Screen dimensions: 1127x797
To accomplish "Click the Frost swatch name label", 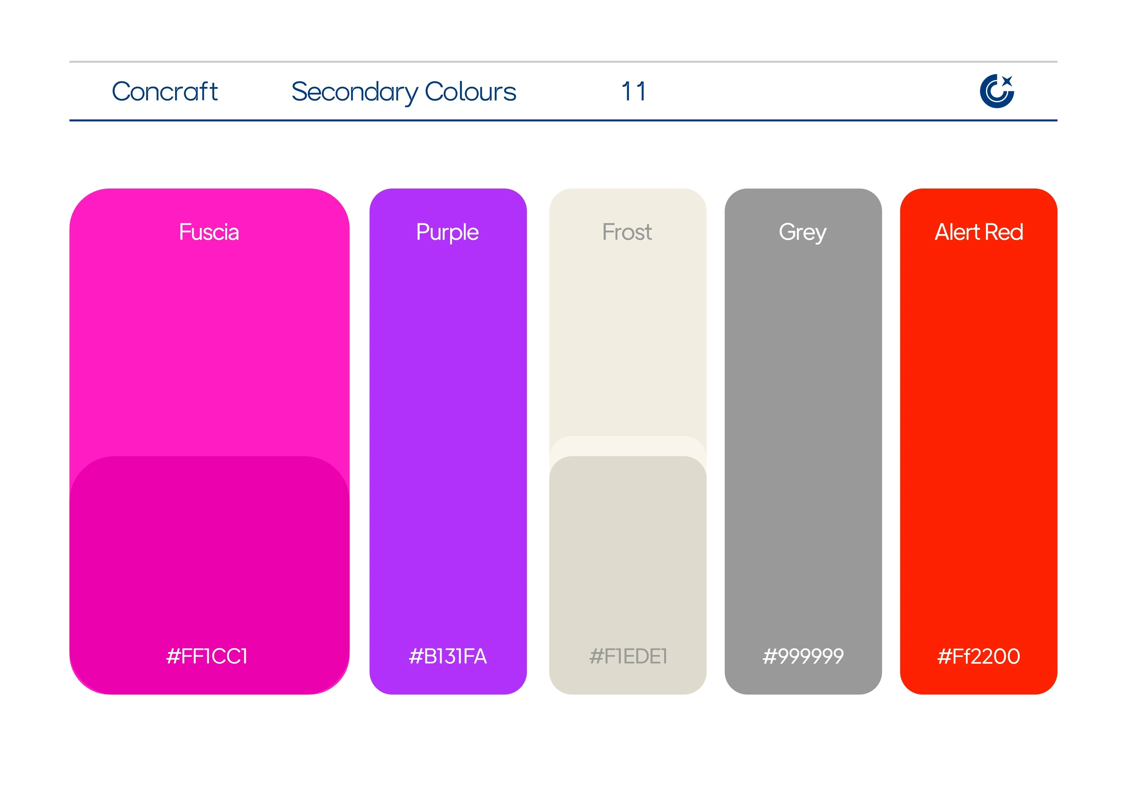I will pos(627,232).
